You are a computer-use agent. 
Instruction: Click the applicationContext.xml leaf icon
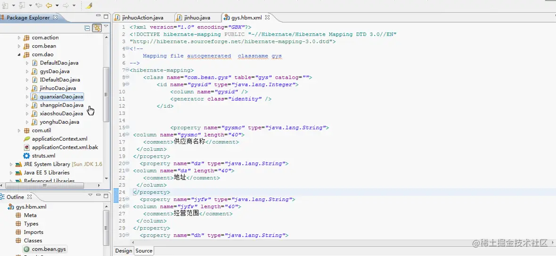tap(26, 139)
